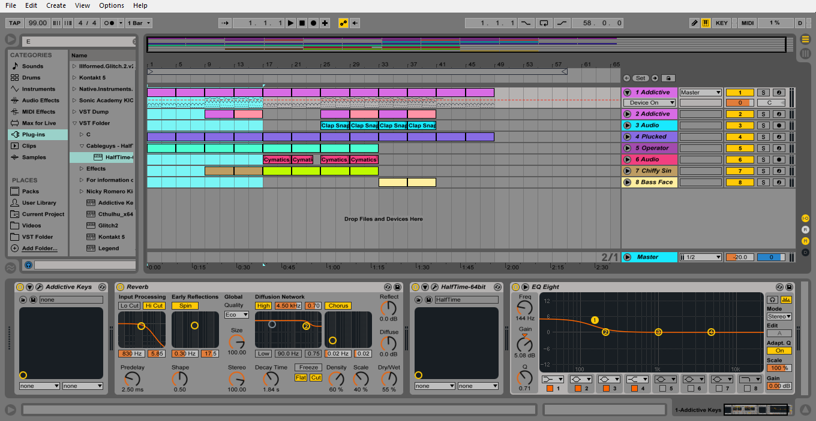Screen dimensions: 816x421
Task: Fold track 1 Addictive
Action: (x=628, y=92)
